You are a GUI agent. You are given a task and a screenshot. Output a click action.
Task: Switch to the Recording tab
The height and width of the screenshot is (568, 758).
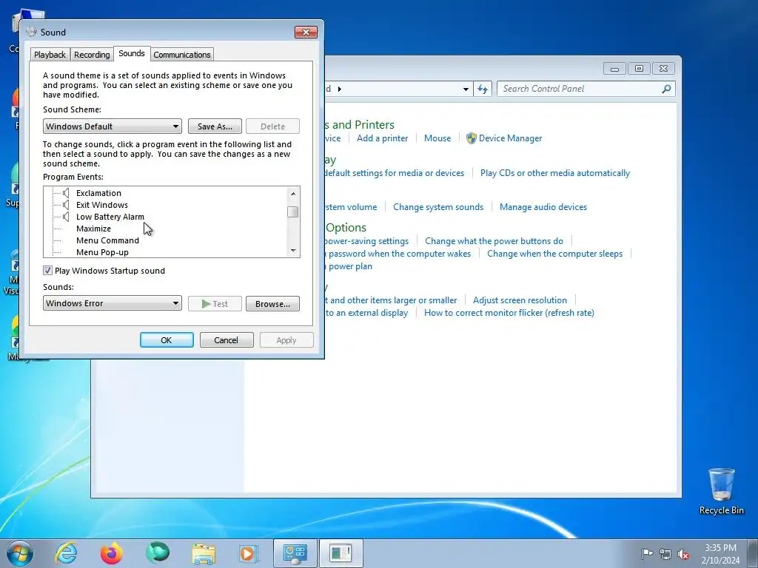pos(92,55)
